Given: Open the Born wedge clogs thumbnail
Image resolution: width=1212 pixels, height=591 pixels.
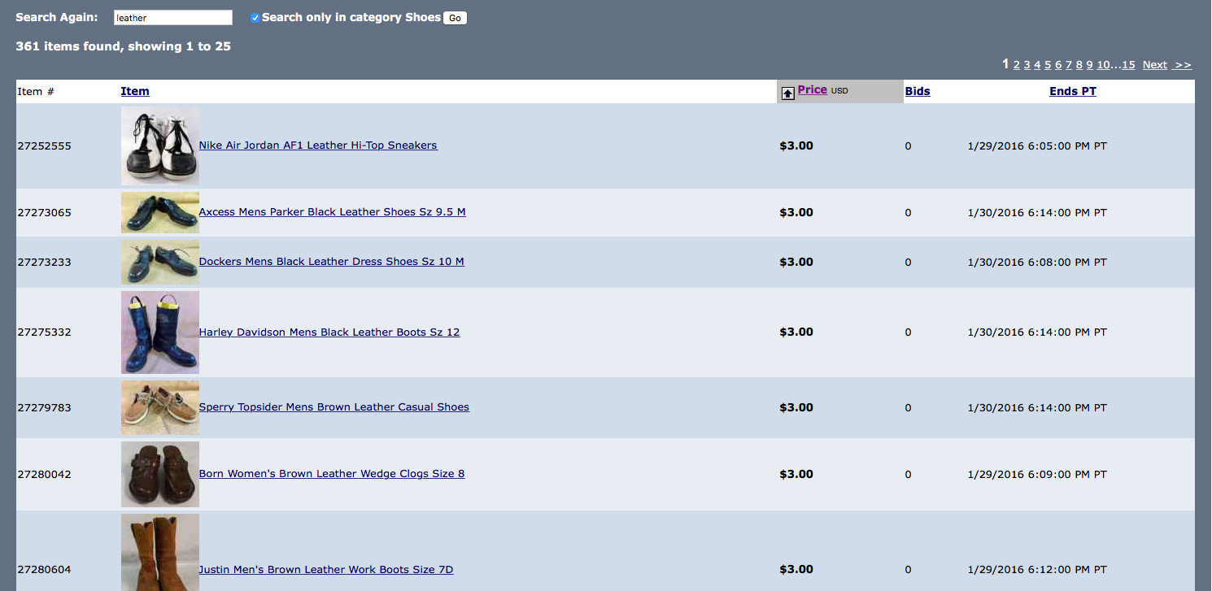Looking at the screenshot, I should click(159, 474).
